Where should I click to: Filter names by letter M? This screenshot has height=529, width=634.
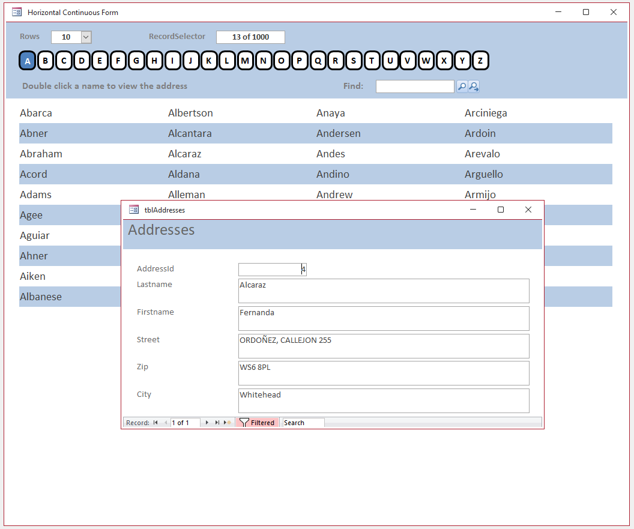point(245,61)
